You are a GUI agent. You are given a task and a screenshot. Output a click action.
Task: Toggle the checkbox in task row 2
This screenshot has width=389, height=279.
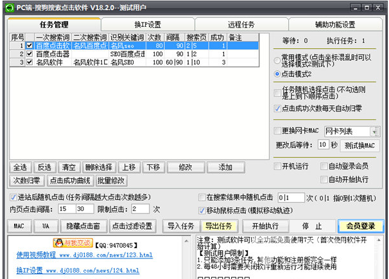(x=30, y=53)
